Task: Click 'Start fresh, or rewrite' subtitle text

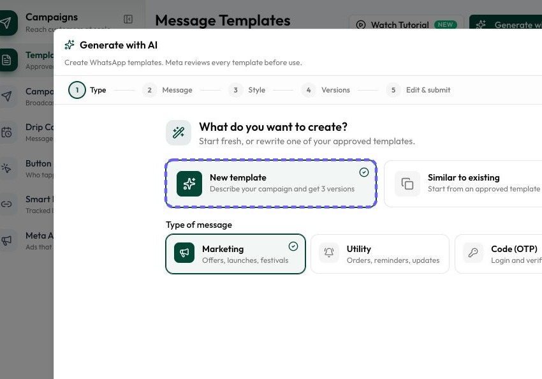Action: 307,141
